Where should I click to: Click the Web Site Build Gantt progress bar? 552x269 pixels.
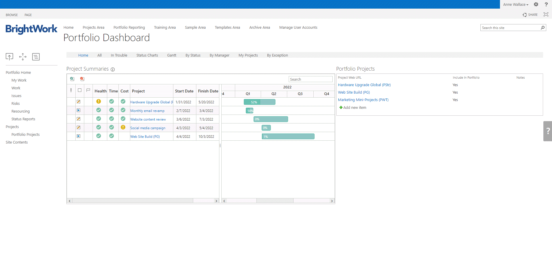(288, 137)
